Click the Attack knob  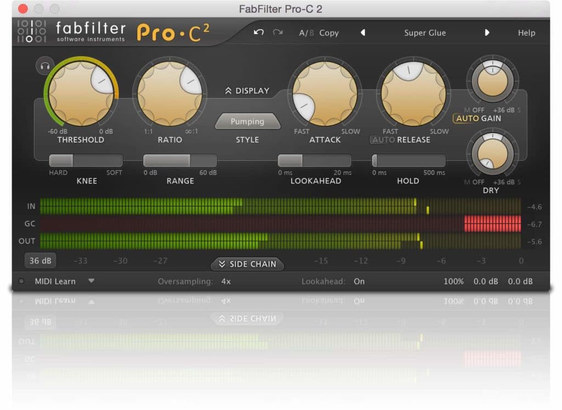pyautogui.click(x=325, y=93)
